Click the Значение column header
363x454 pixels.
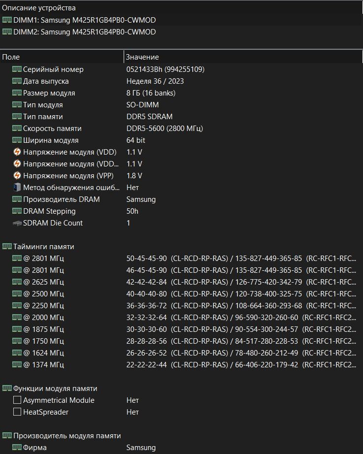click(243, 57)
